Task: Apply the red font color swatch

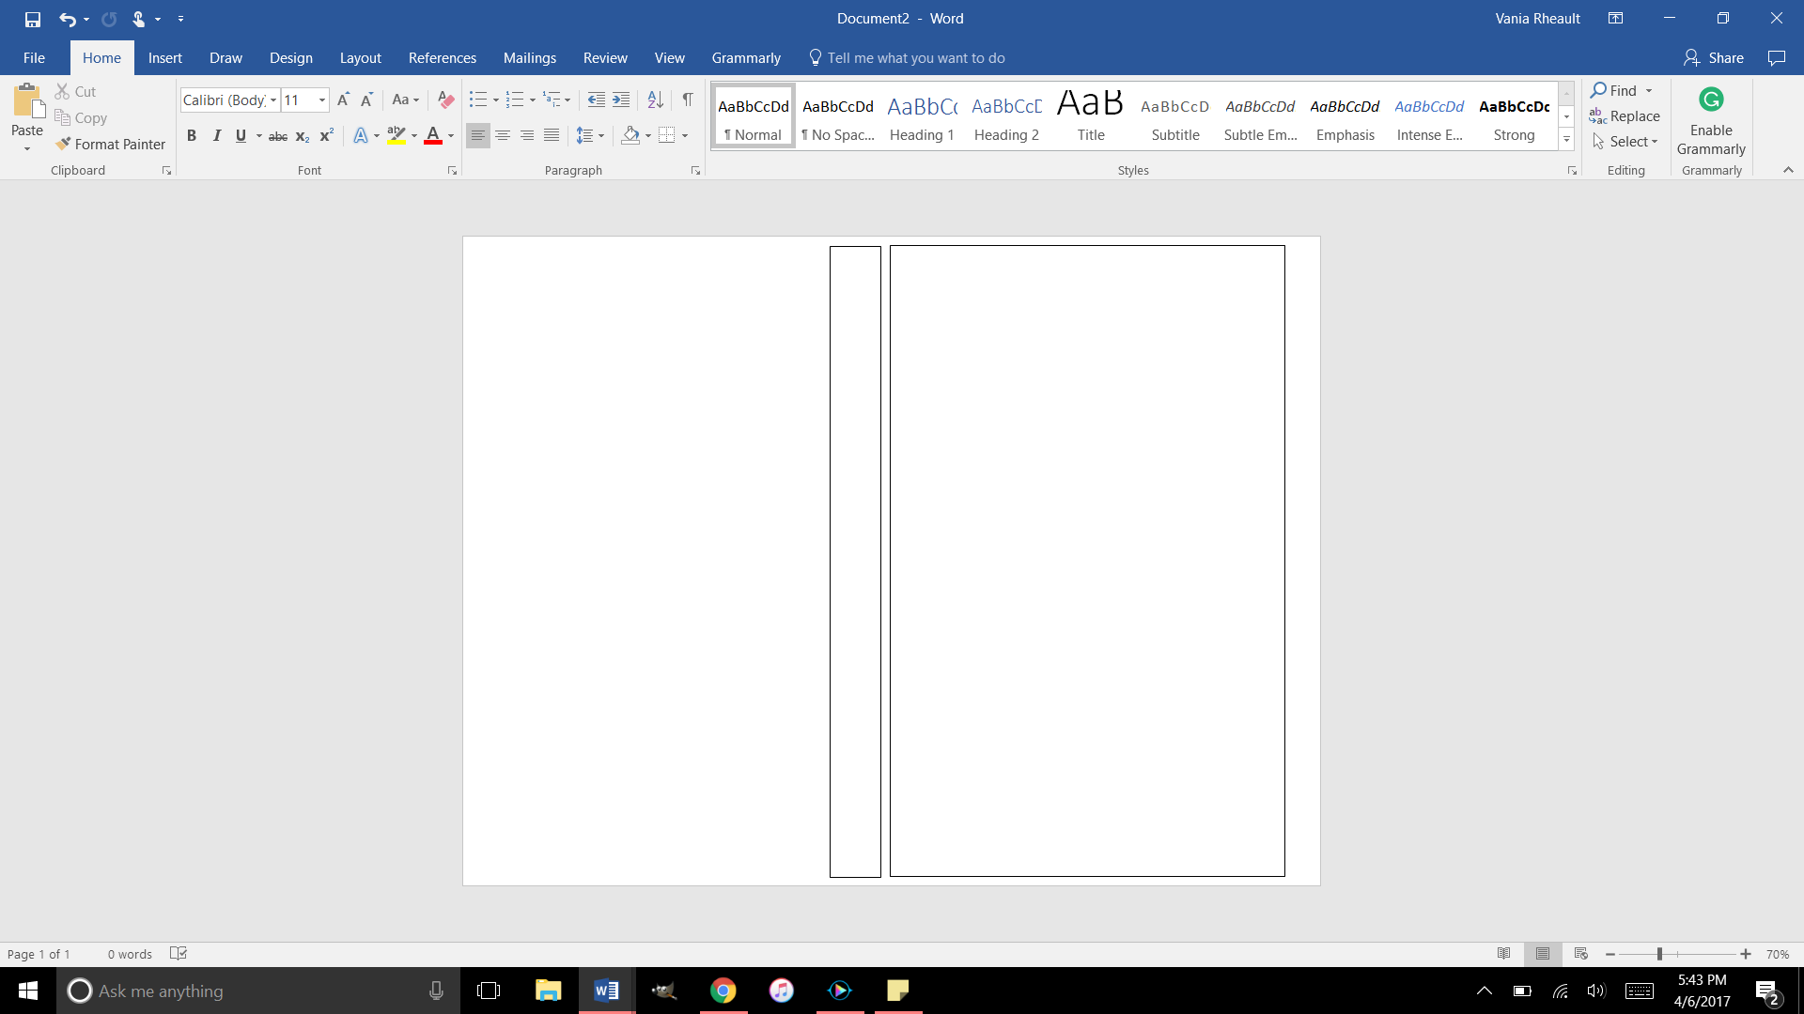Action: [433, 135]
